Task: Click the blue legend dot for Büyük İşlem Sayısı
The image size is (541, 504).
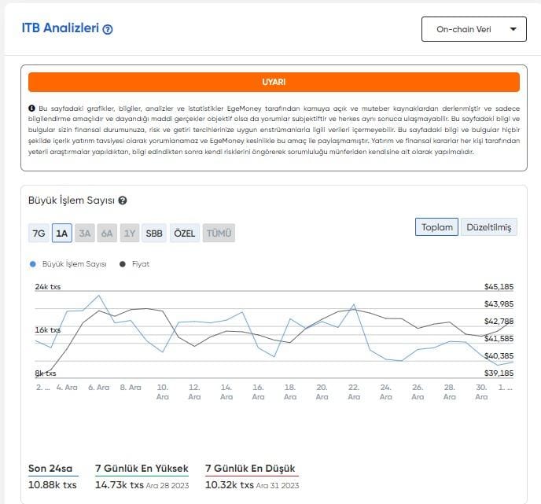Action: 32,264
